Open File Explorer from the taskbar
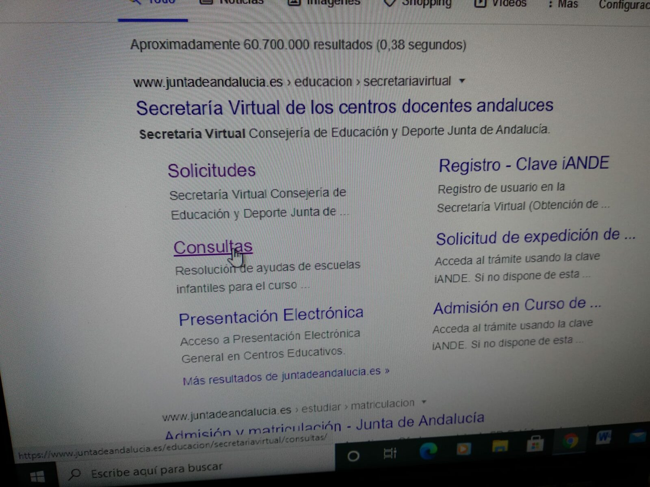The height and width of the screenshot is (487, 650). [x=499, y=446]
